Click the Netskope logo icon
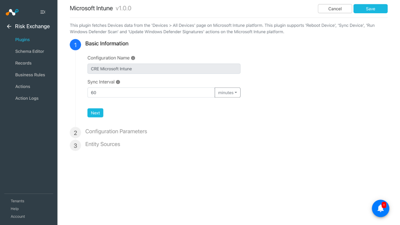 (x=12, y=12)
